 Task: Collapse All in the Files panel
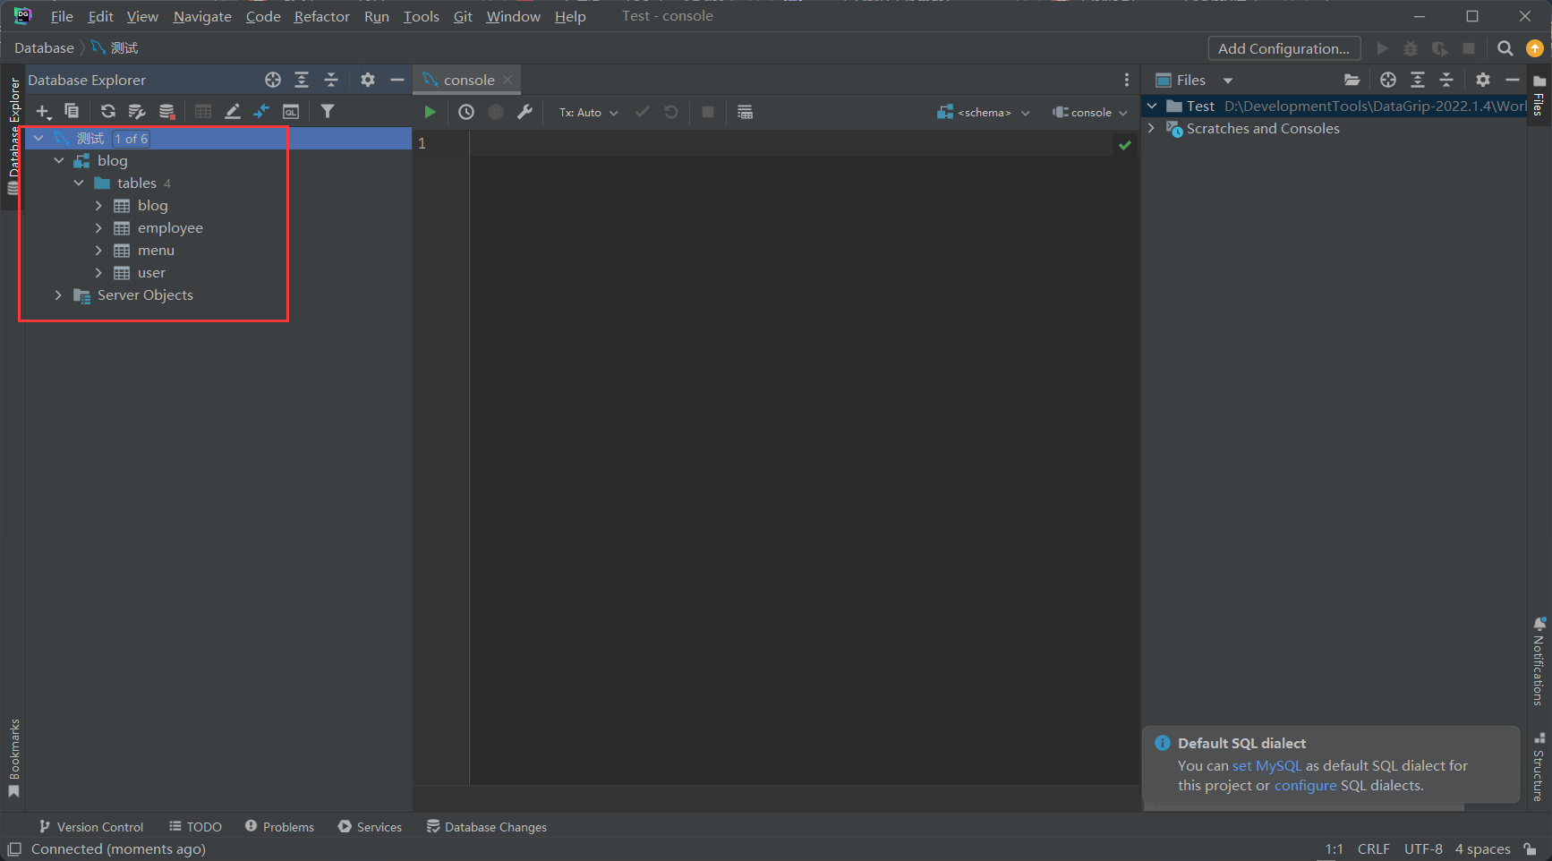1446,80
